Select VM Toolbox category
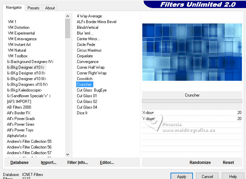This screenshot has width=246, height=179. coord(17,56)
